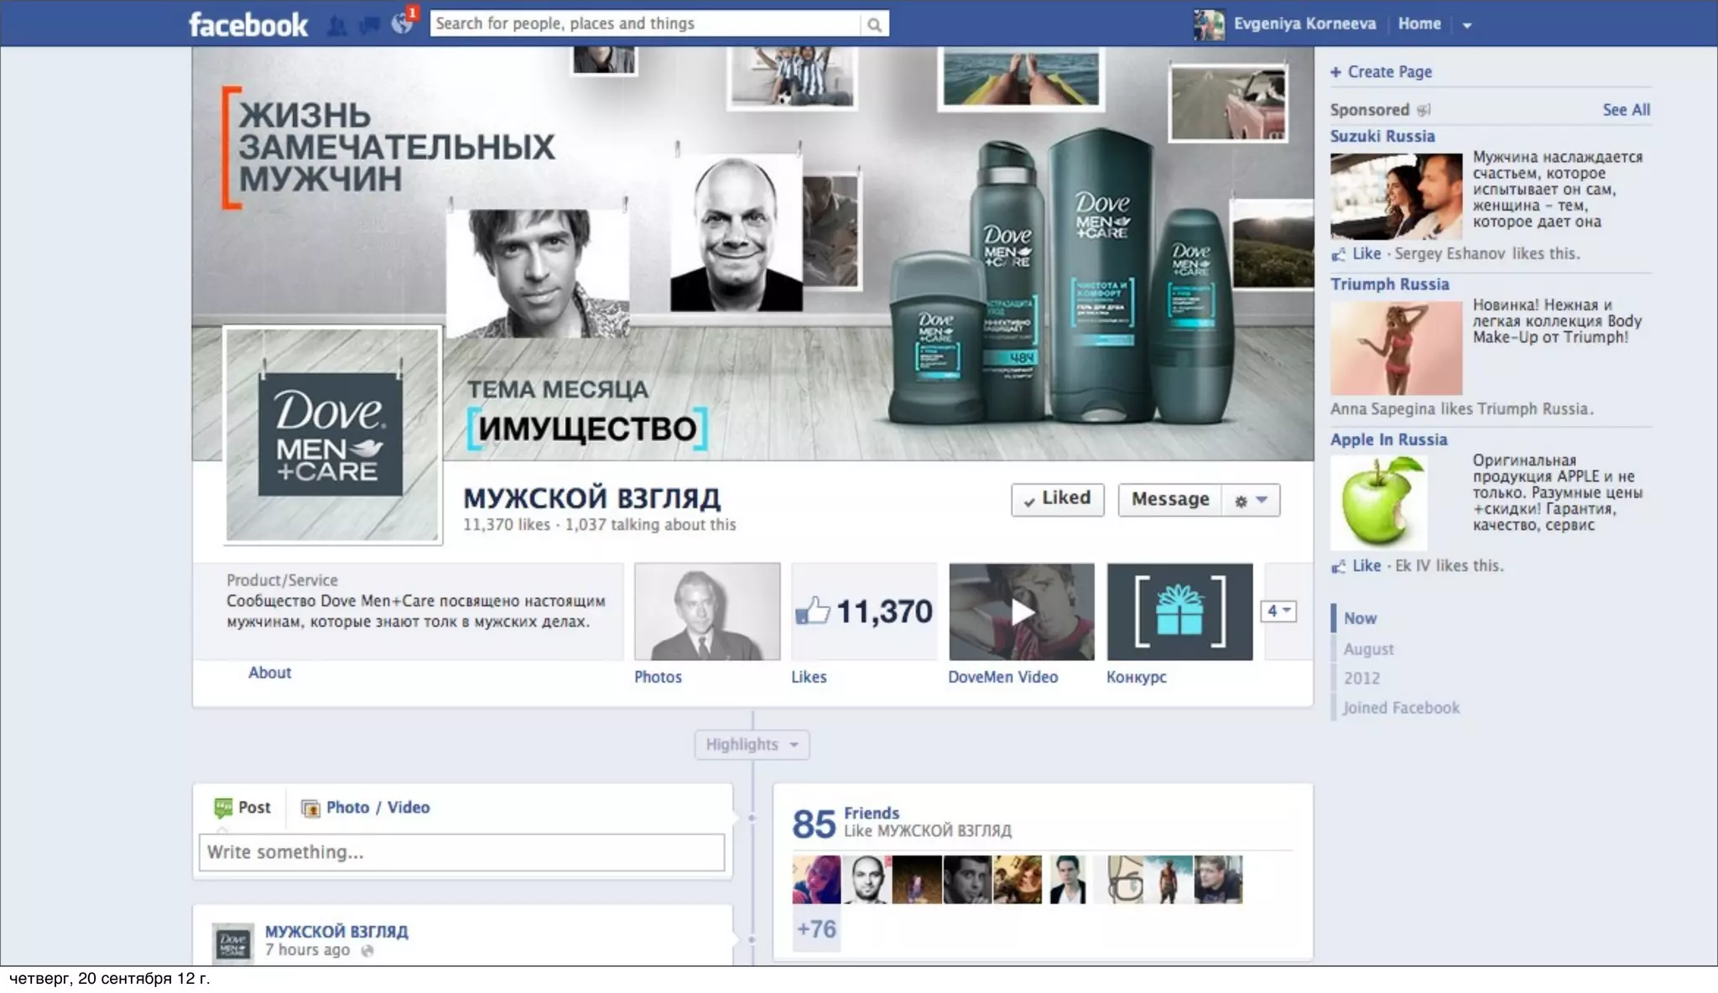The image size is (1718, 993).
Task: Click the search magnifier icon
Action: pyautogui.click(x=874, y=25)
